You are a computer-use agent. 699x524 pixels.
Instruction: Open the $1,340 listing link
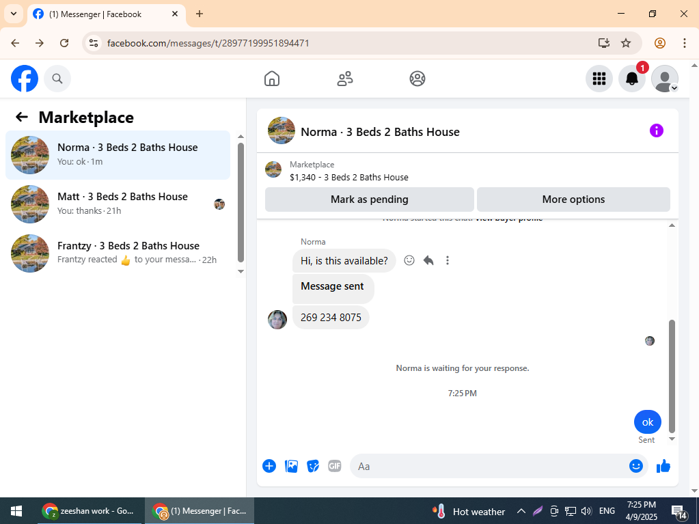[x=349, y=178]
